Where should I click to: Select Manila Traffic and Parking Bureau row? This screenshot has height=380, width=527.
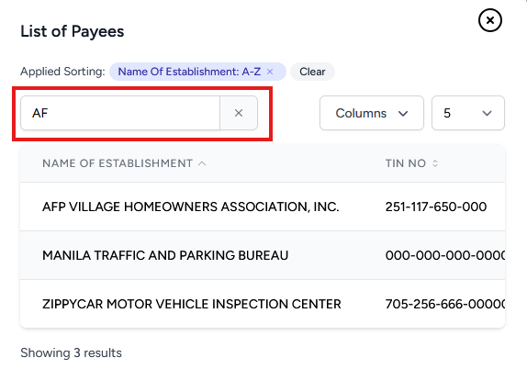(x=263, y=255)
